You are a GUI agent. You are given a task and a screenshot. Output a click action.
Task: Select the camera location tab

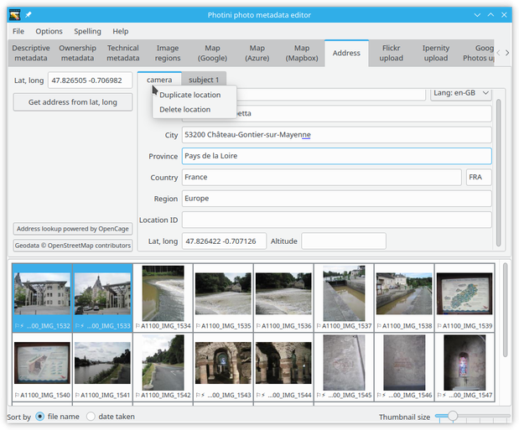tap(159, 80)
